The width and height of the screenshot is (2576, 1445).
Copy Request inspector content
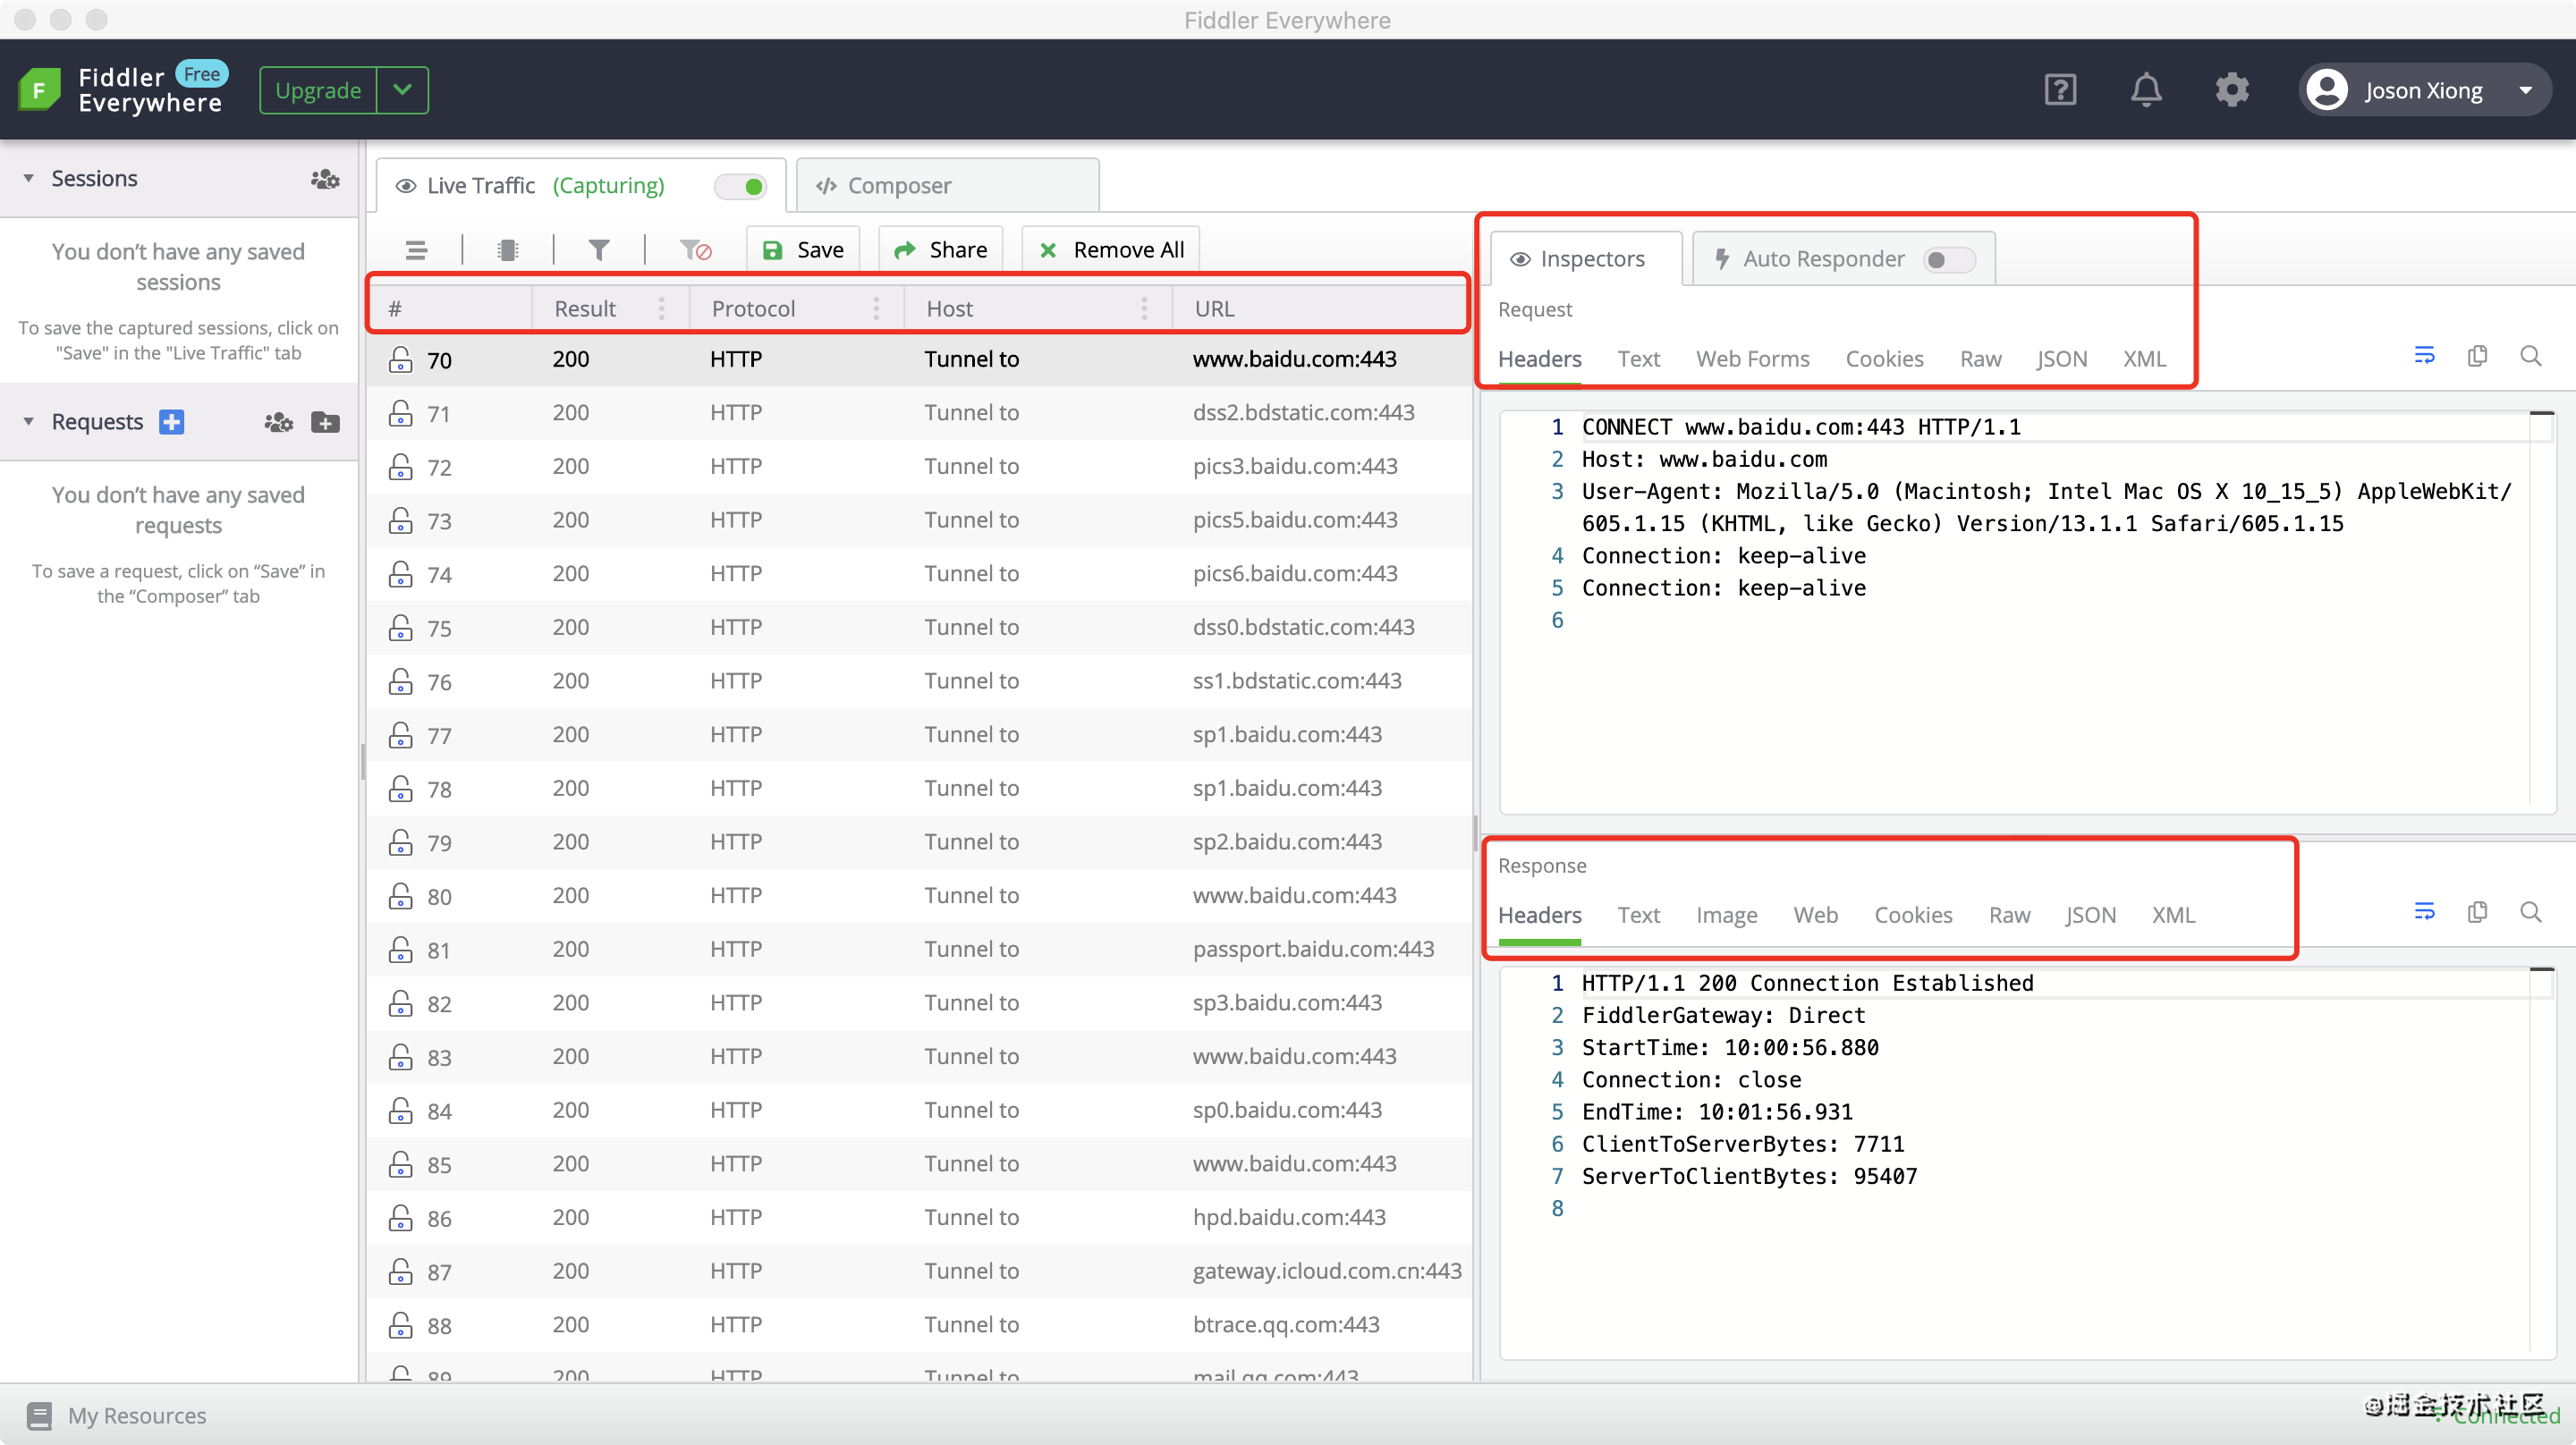pos(2477,356)
